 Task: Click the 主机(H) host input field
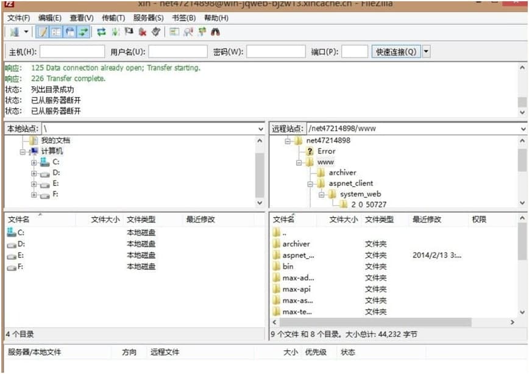[72, 52]
